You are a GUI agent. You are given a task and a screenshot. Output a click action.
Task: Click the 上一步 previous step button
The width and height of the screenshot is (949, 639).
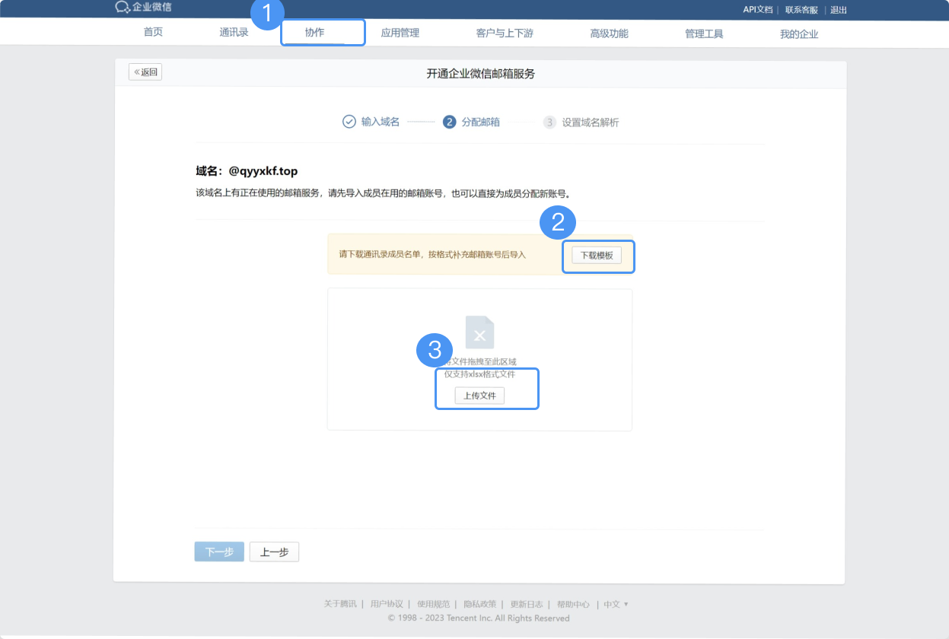click(274, 552)
